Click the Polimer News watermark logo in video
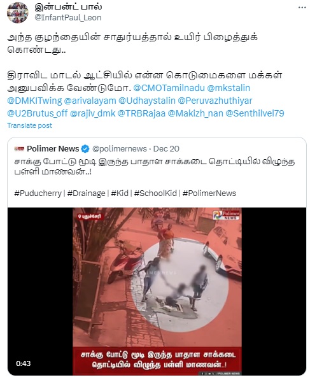The height and width of the screenshot is (380, 310). click(x=226, y=215)
